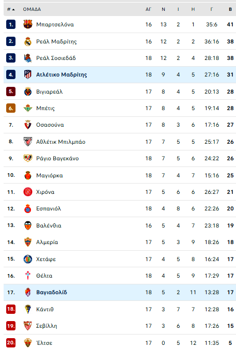Click the Athletic Bilbao striped crest icon
The image size is (236, 349).
click(28, 142)
